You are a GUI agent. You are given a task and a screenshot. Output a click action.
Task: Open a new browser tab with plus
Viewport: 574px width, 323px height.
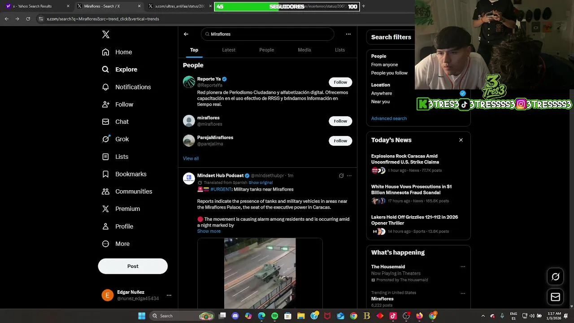click(363, 6)
